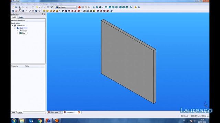Open Chrome from the Windows taskbar
This screenshot has width=220, height=123.
coord(40,121)
